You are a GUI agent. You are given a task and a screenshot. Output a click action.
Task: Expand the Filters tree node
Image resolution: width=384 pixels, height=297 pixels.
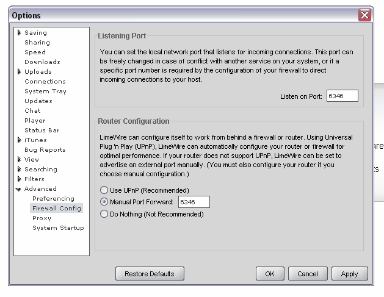pos(19,179)
